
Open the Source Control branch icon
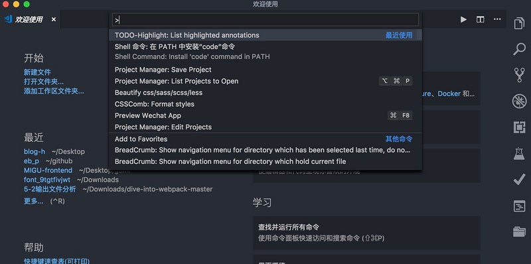tap(519, 75)
